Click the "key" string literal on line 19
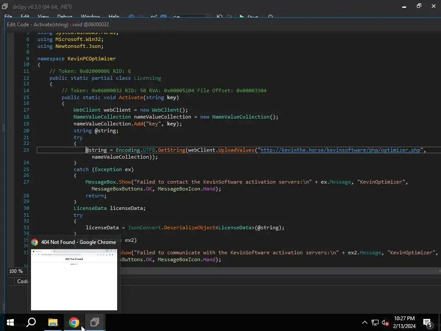This screenshot has height=331, width=441. tap(153, 124)
